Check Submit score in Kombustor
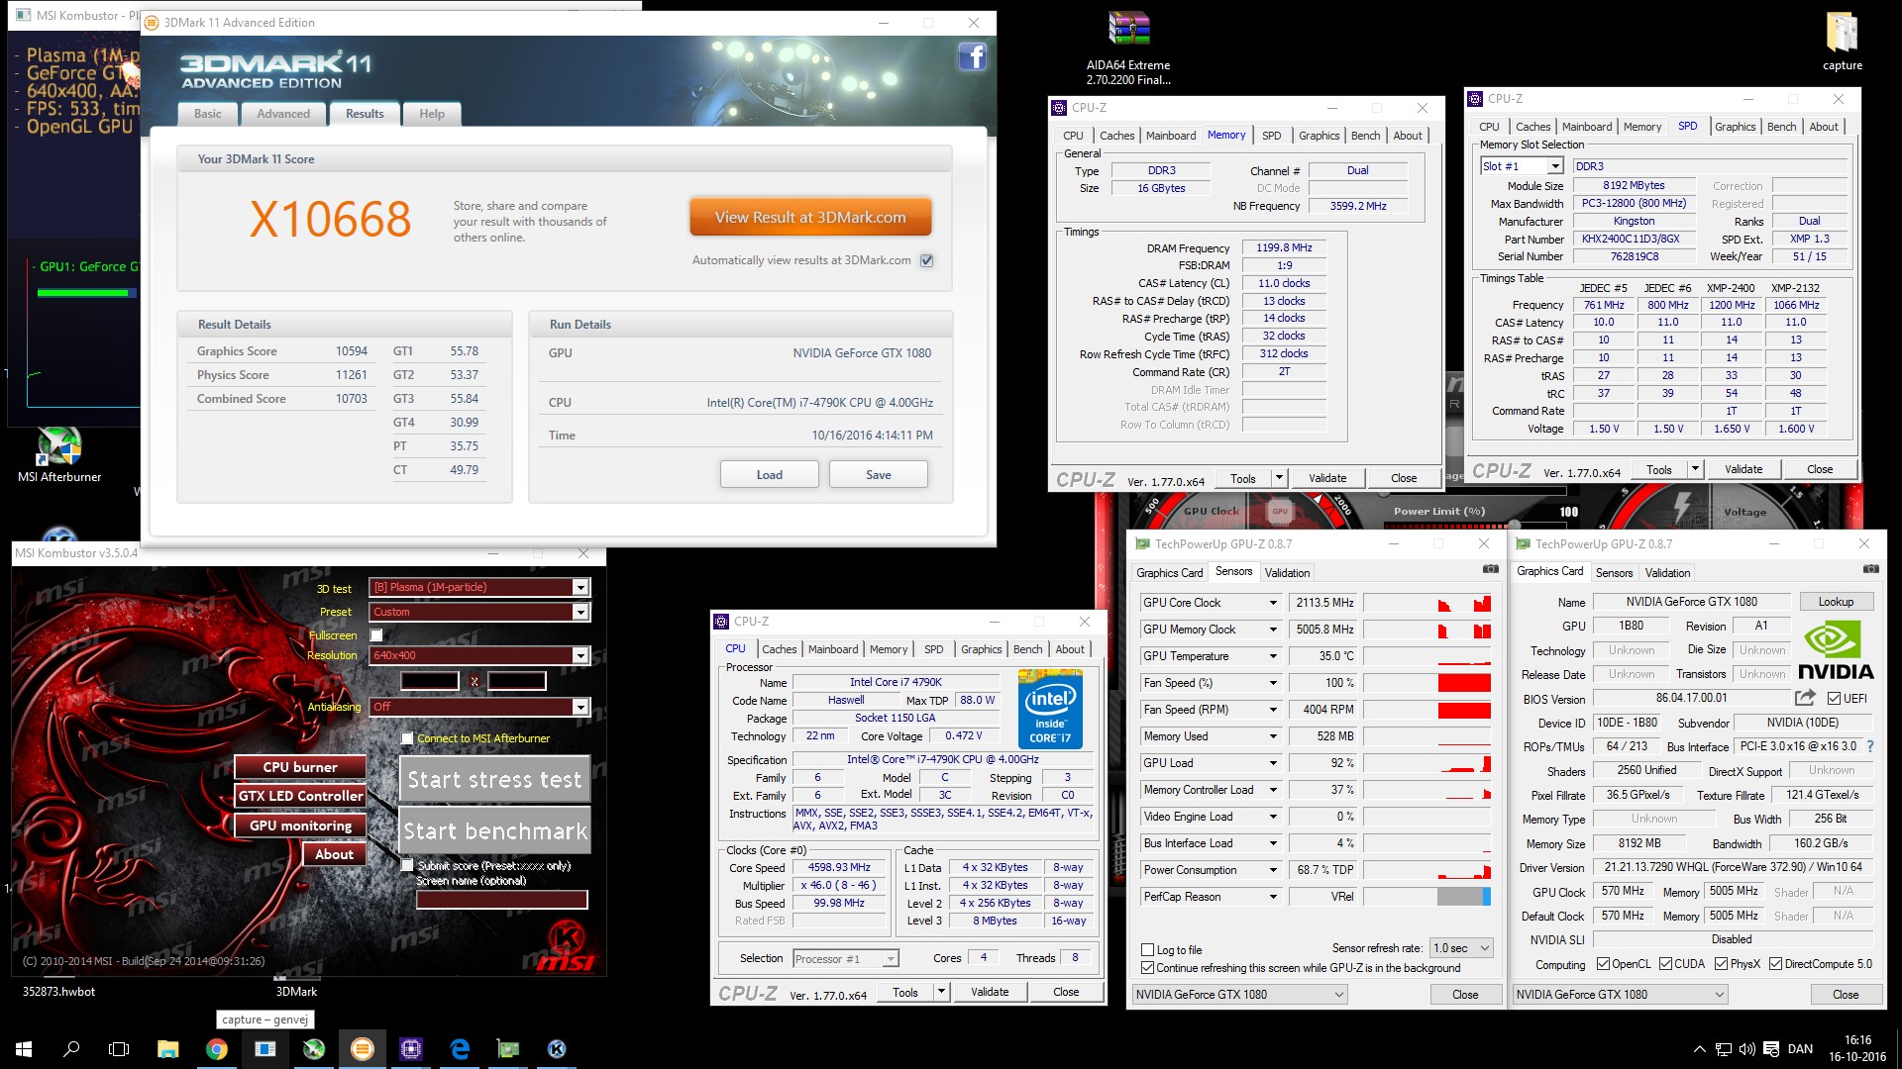 click(x=407, y=865)
